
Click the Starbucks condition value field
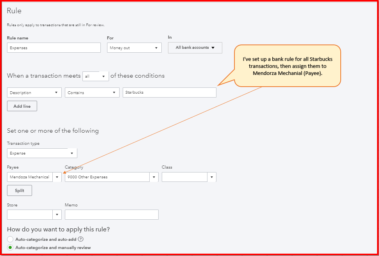click(x=169, y=92)
